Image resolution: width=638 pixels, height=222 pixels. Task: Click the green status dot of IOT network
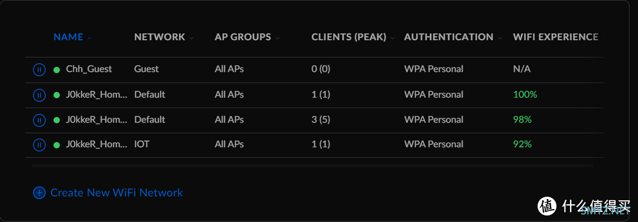pos(57,144)
